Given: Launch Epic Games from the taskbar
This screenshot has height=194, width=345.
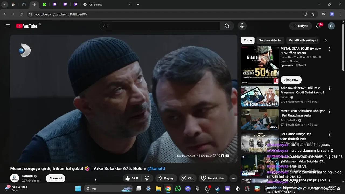Looking at the screenshot, I should [x=198, y=189].
